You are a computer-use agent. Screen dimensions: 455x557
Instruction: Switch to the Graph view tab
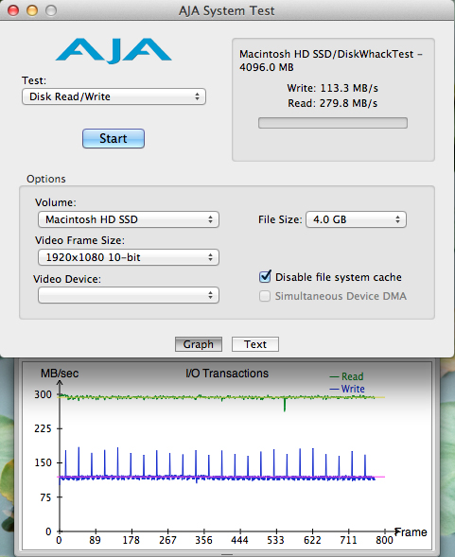(x=199, y=344)
